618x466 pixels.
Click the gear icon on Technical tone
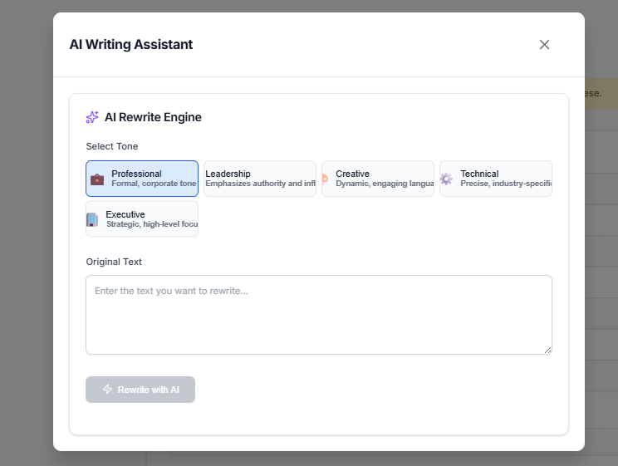tap(446, 179)
